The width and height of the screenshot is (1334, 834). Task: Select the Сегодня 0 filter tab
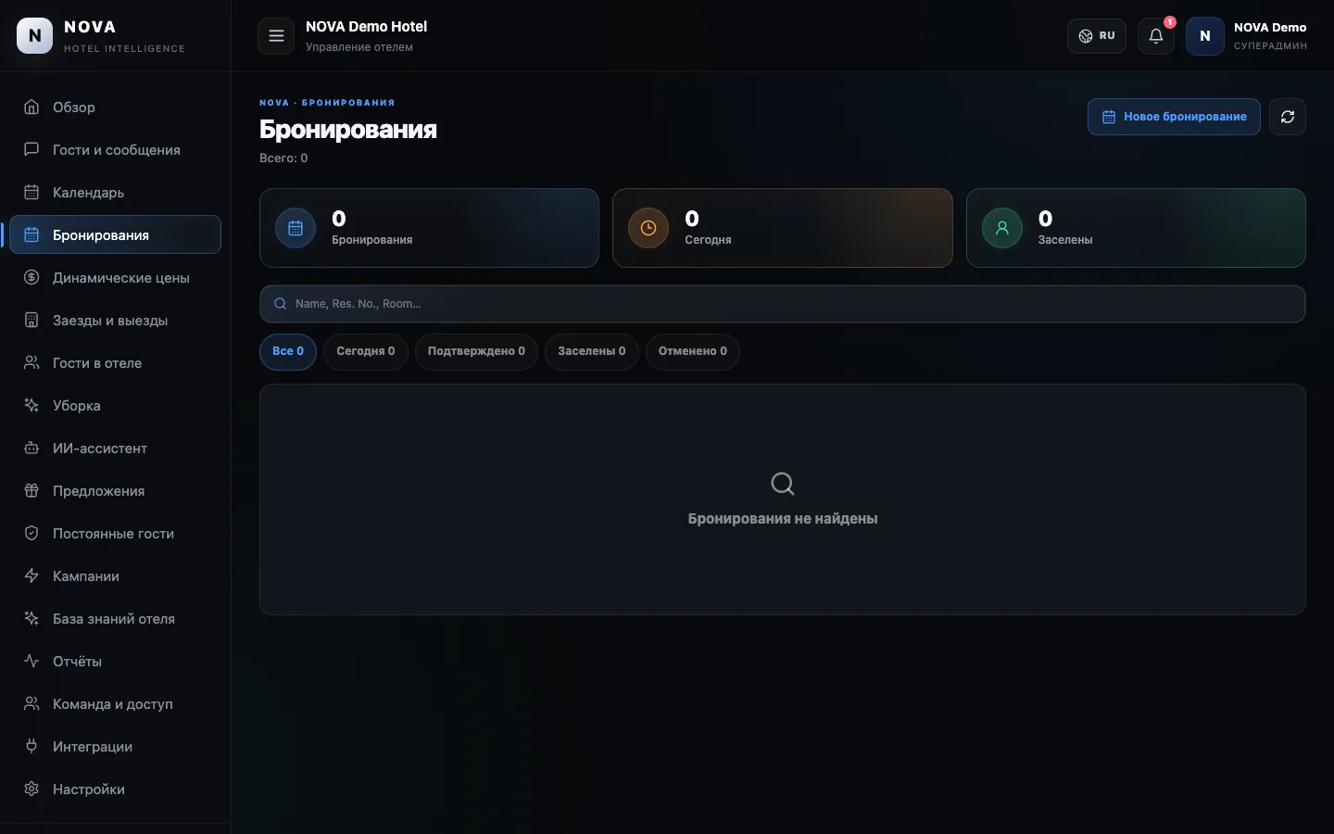(x=366, y=352)
